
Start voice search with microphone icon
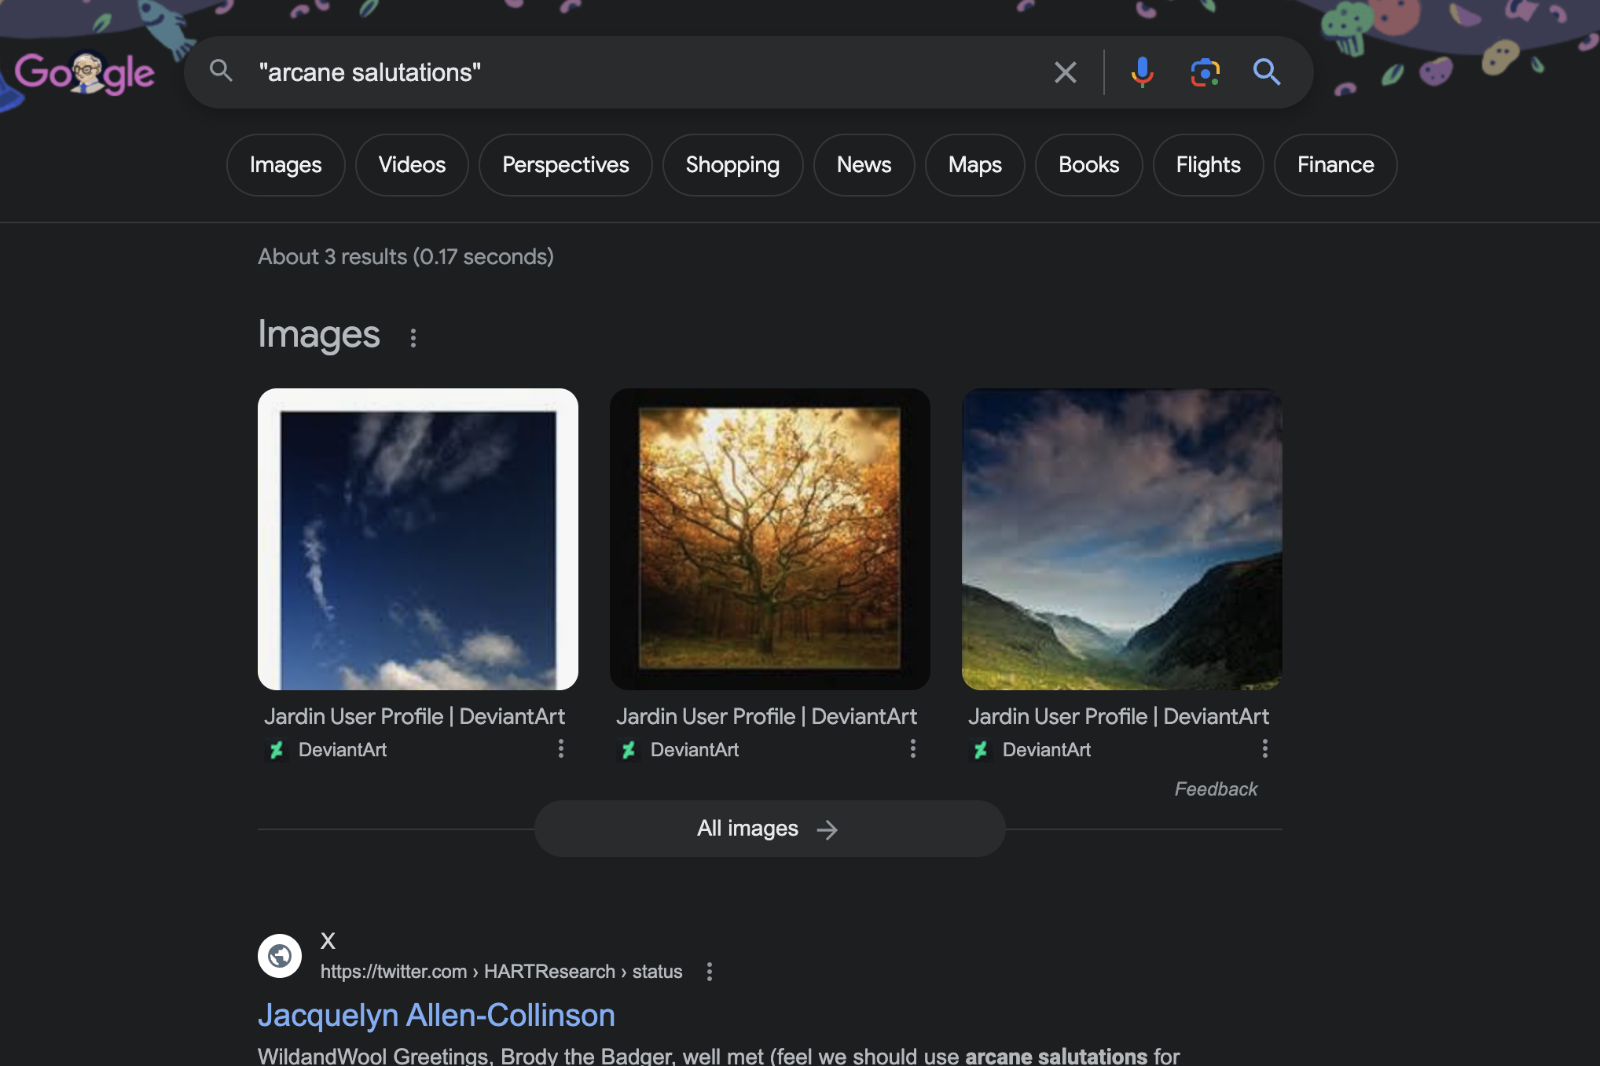tap(1142, 72)
